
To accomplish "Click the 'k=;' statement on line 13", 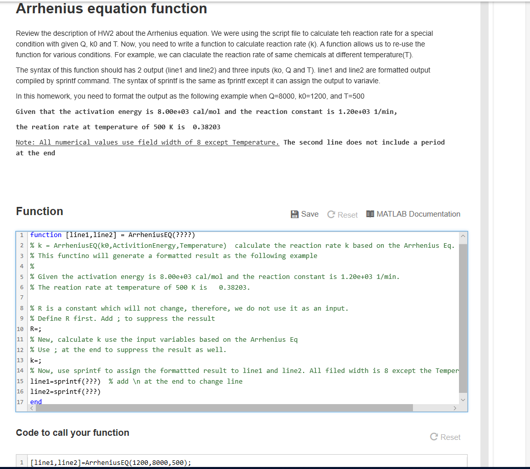I will [34, 360].
